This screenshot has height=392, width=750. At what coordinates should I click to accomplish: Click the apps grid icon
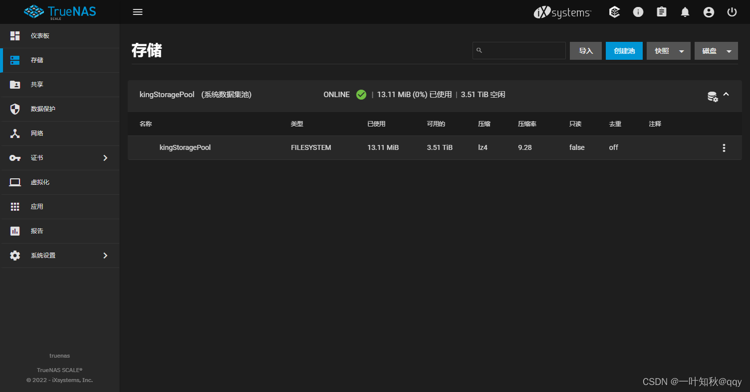[x=15, y=207]
